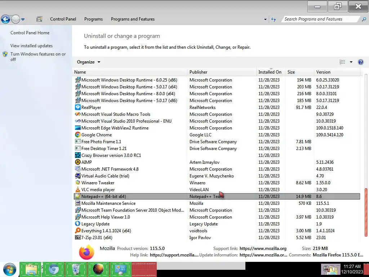The image size is (369, 277).
Task: Select Microsoft Team Foundation Server 2010 row
Action: click(x=217, y=210)
